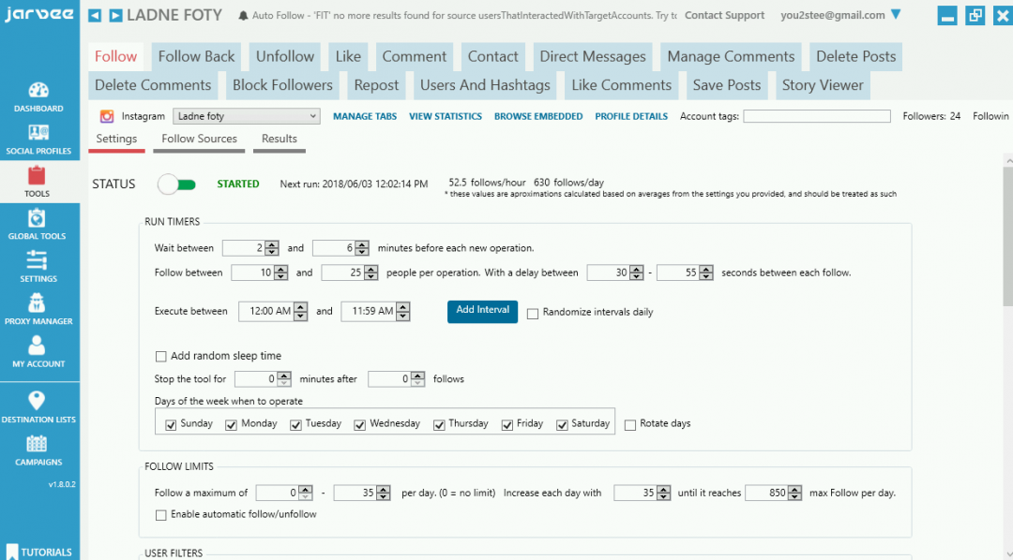Toggle the STATUS started switch
This screenshot has height=560, width=1013.
[x=177, y=184]
